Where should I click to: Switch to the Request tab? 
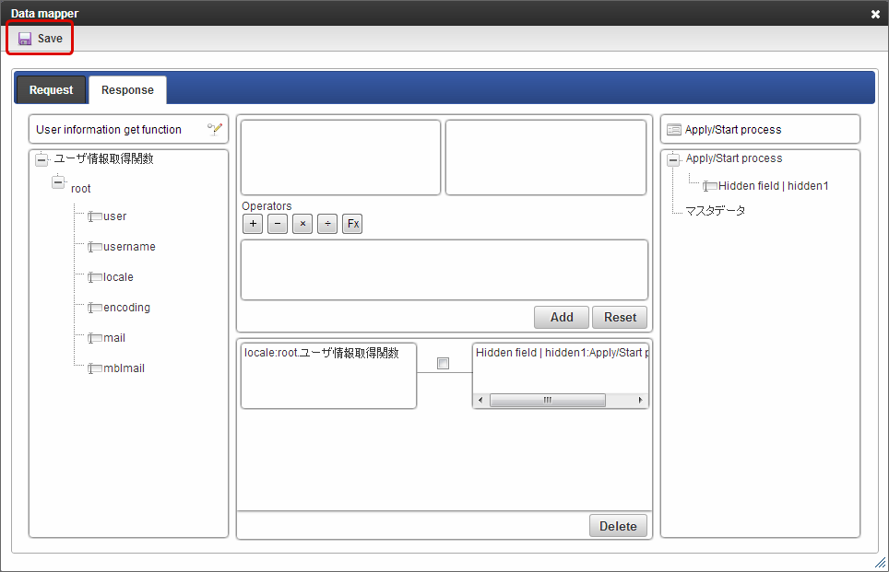click(51, 90)
